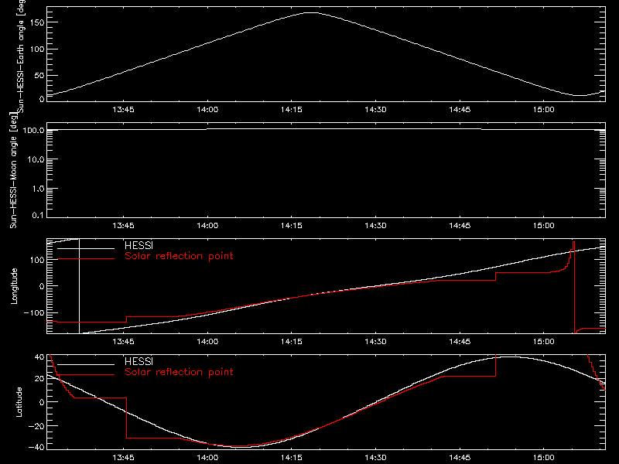Click 14:45 label under Earth angle plot

coord(460,110)
